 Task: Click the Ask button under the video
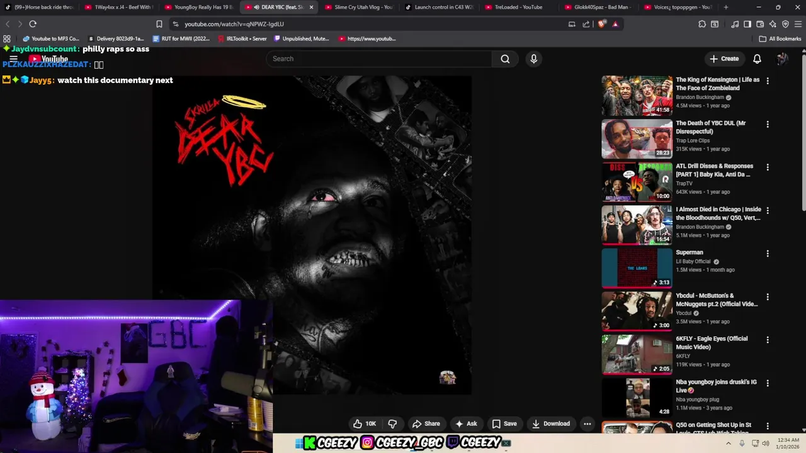tap(467, 423)
